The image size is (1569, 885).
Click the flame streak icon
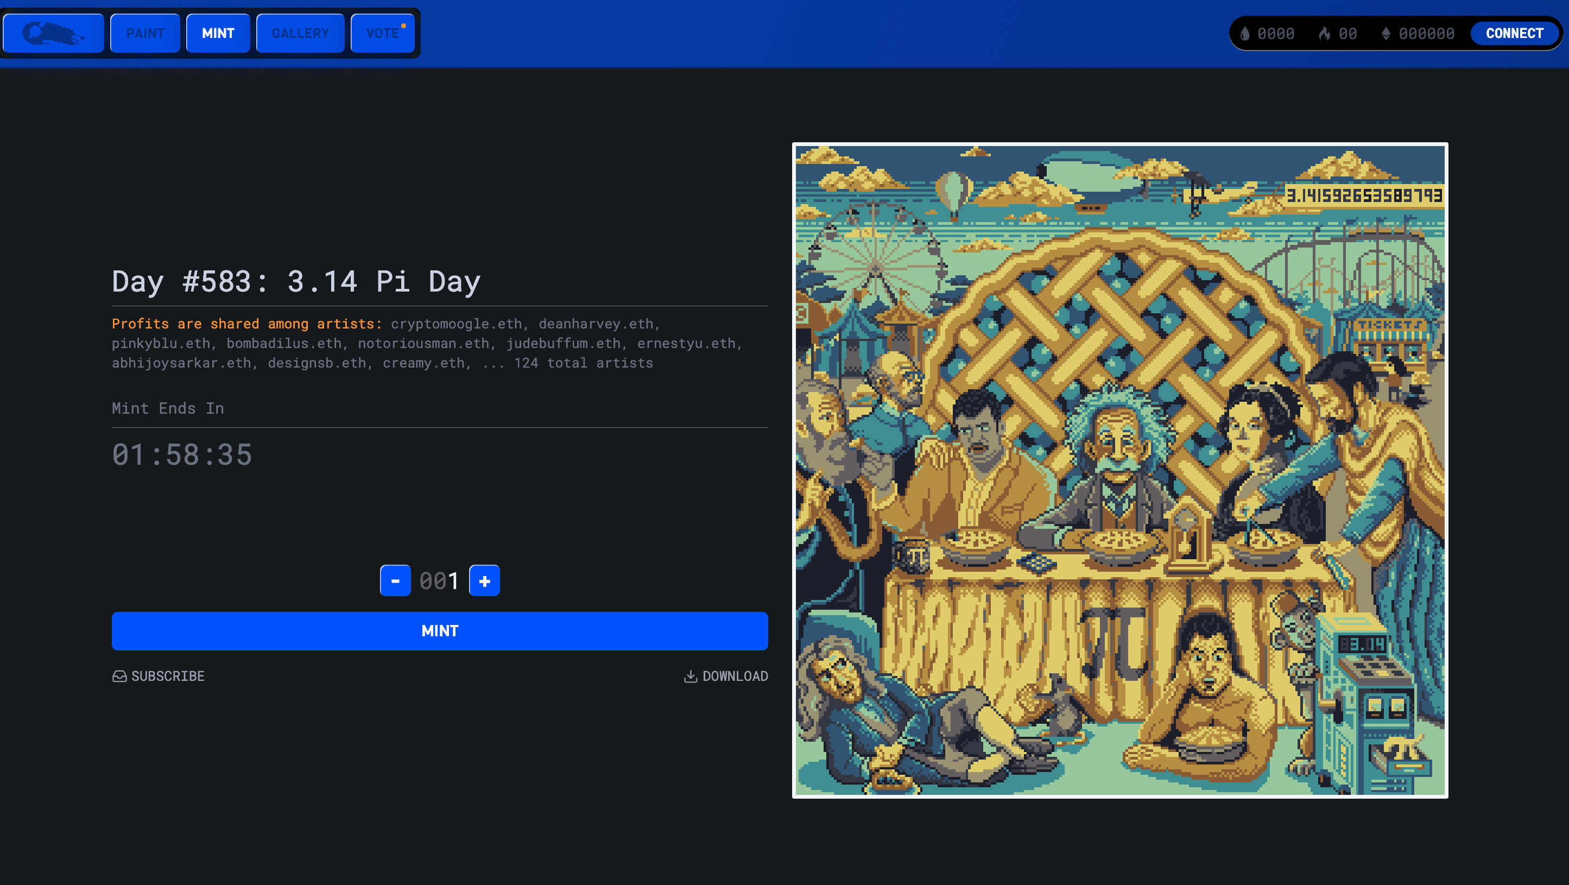[x=1324, y=34]
